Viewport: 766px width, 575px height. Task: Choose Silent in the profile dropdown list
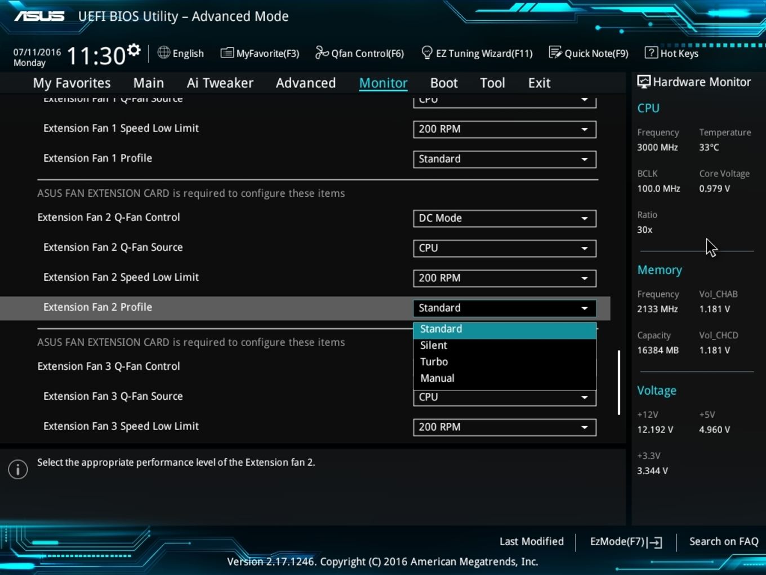click(x=505, y=346)
